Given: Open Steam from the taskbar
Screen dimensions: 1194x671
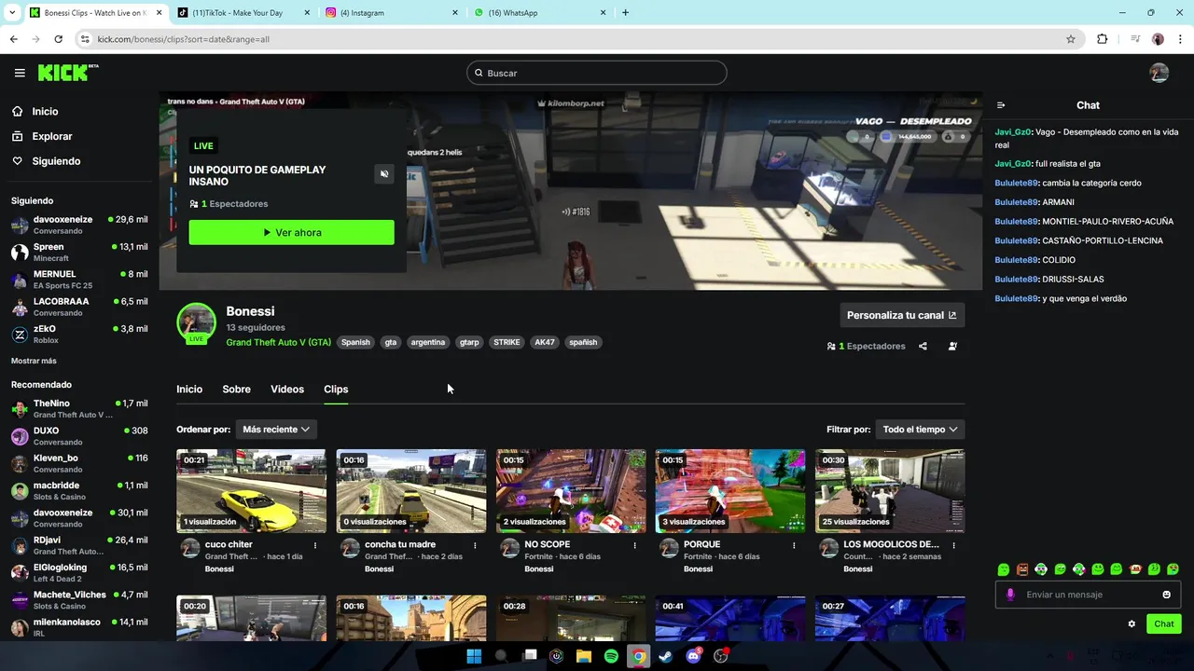Looking at the screenshot, I should [x=665, y=656].
